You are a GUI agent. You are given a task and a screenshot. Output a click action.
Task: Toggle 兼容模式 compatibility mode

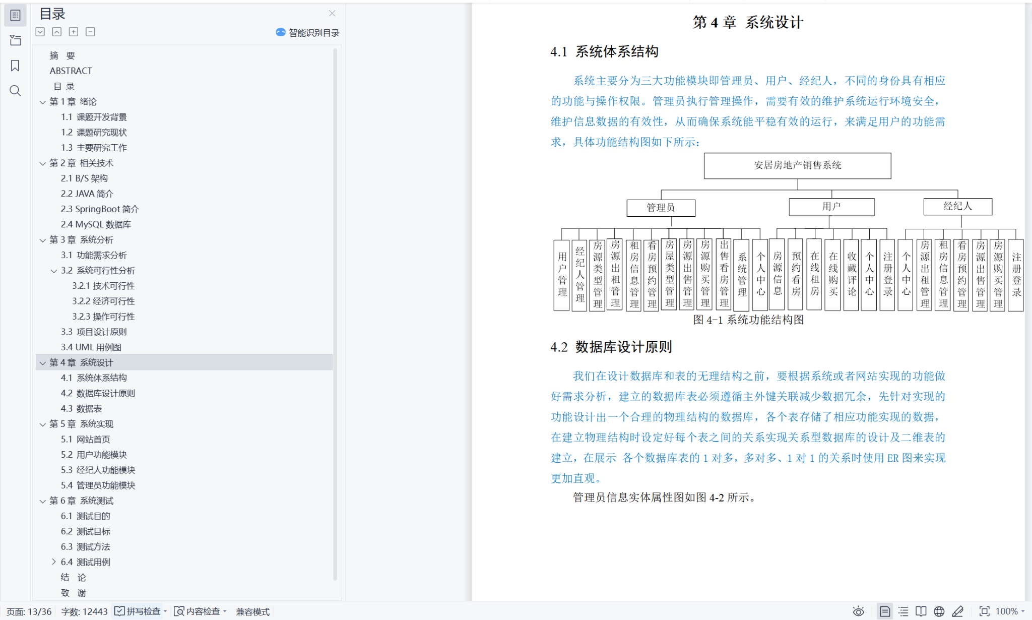pos(254,611)
